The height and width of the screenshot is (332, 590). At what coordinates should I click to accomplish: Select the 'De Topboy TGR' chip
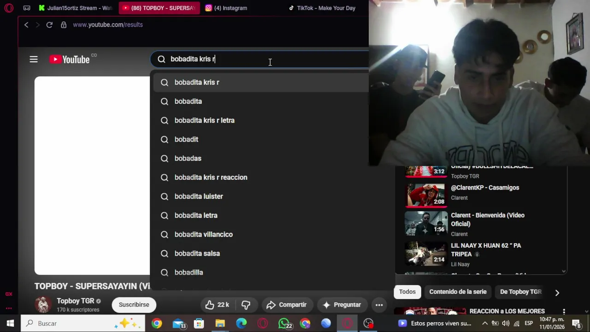[x=520, y=292]
